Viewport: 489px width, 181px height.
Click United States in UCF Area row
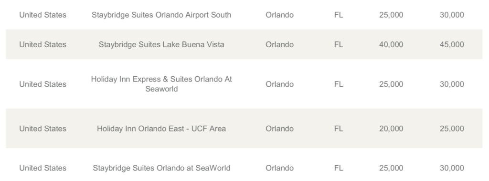pos(43,129)
